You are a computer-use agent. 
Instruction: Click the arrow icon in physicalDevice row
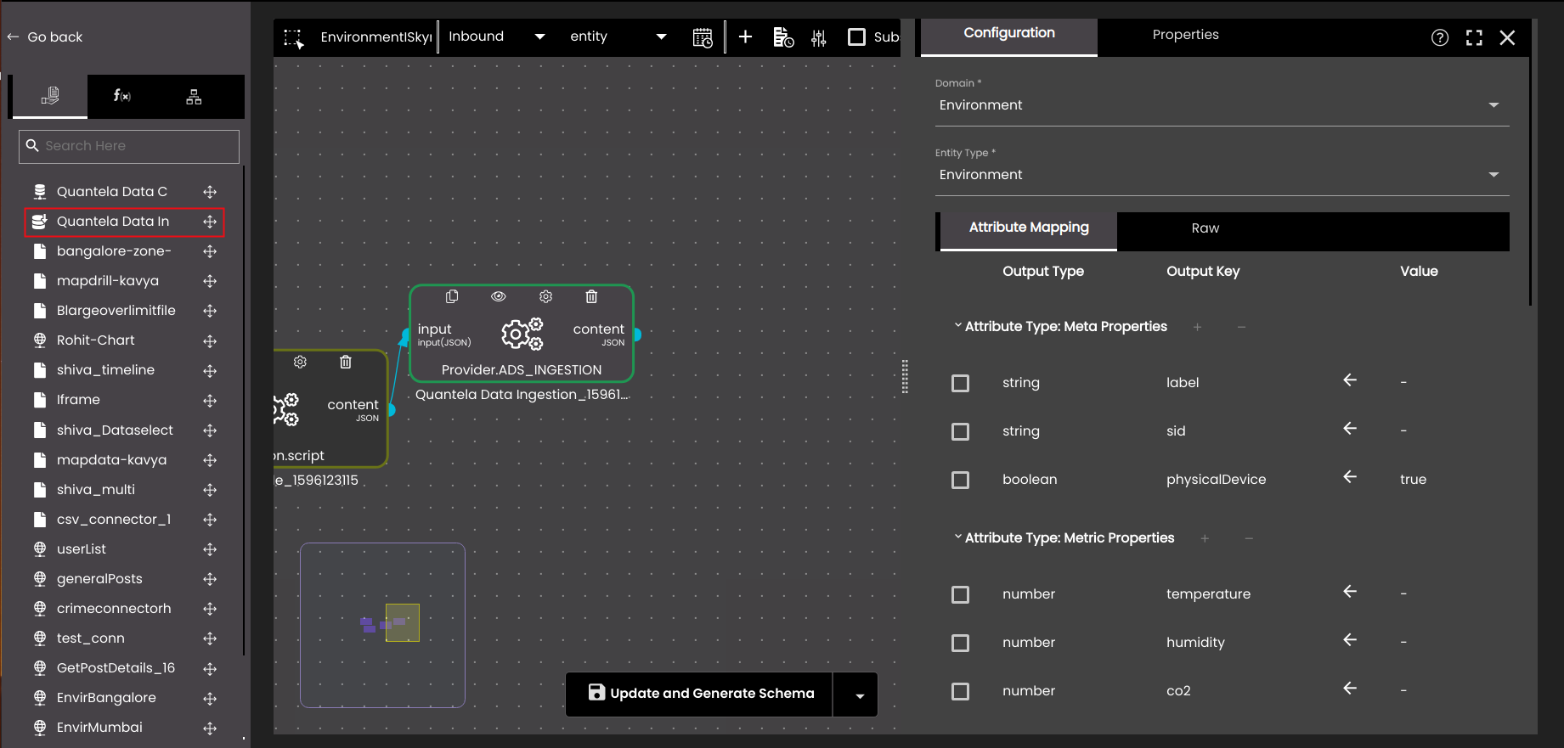[x=1350, y=477]
